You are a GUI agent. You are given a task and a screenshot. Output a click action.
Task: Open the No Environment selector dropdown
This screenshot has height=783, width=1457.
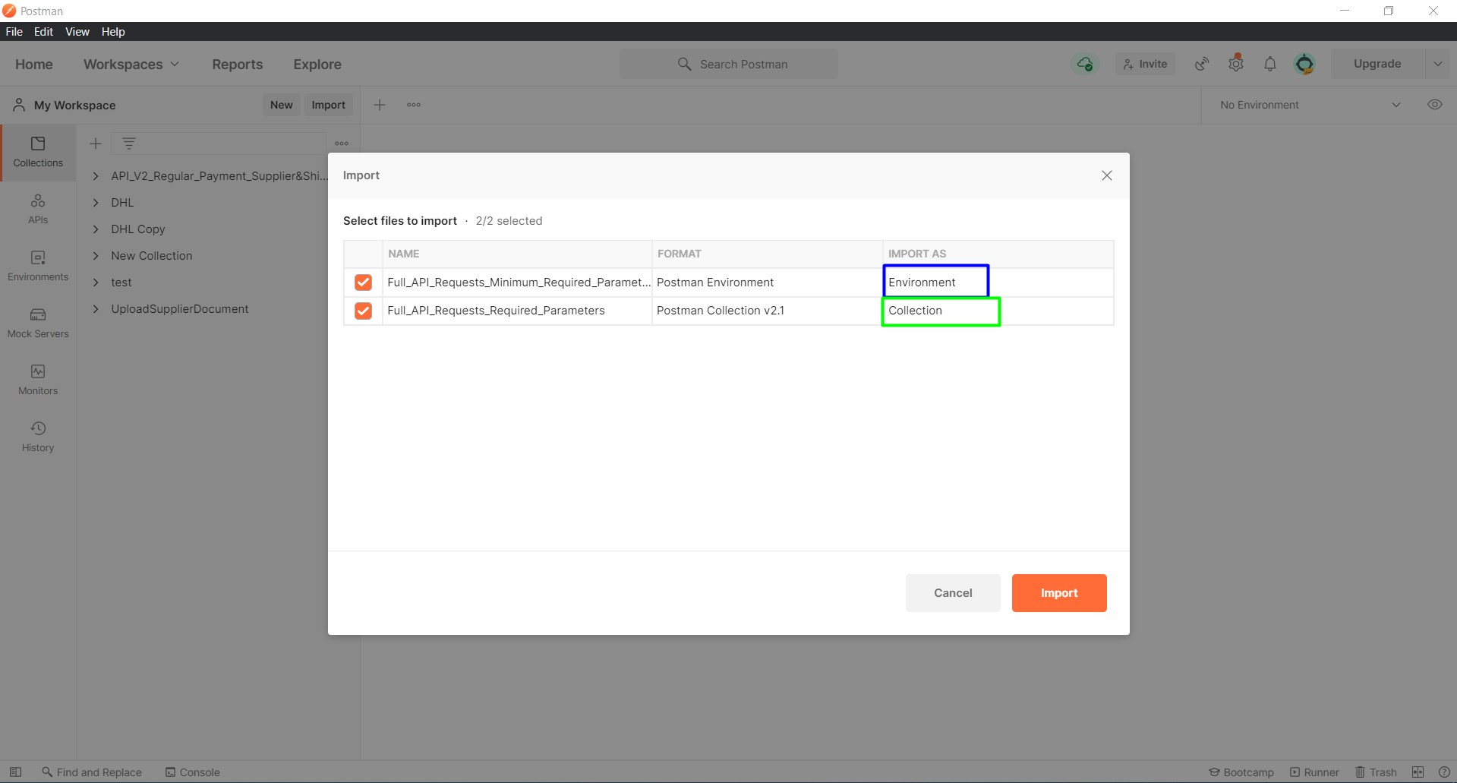(x=1311, y=105)
